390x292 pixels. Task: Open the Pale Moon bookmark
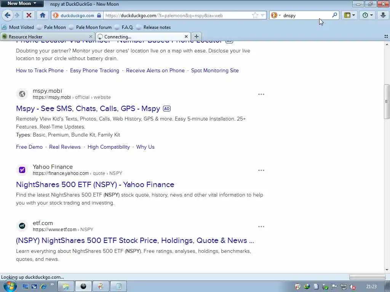[51, 27]
